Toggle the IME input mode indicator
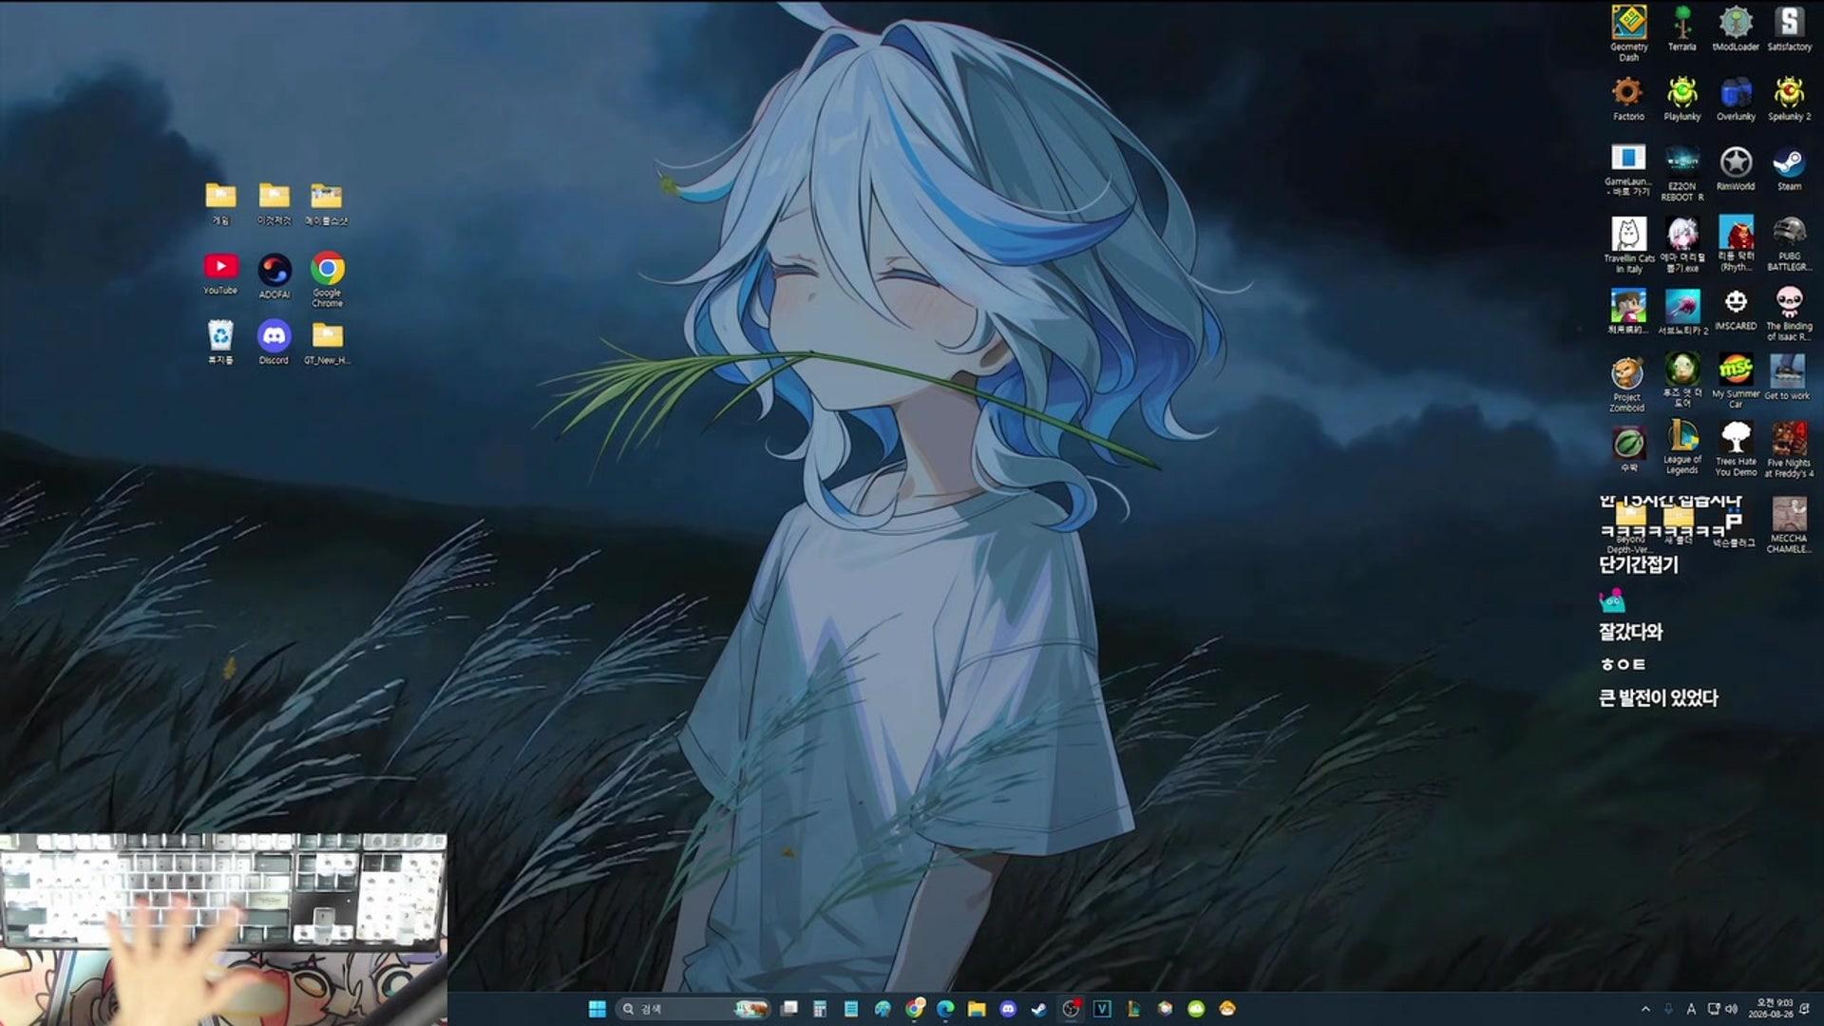 pyautogui.click(x=1691, y=1009)
